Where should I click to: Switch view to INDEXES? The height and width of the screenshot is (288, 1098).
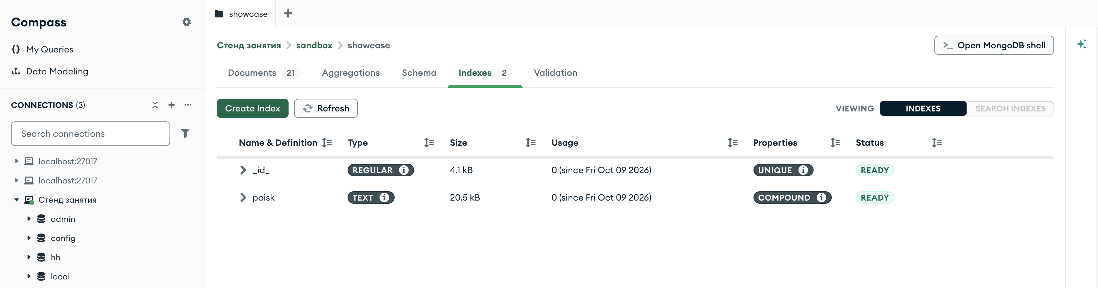[923, 109]
